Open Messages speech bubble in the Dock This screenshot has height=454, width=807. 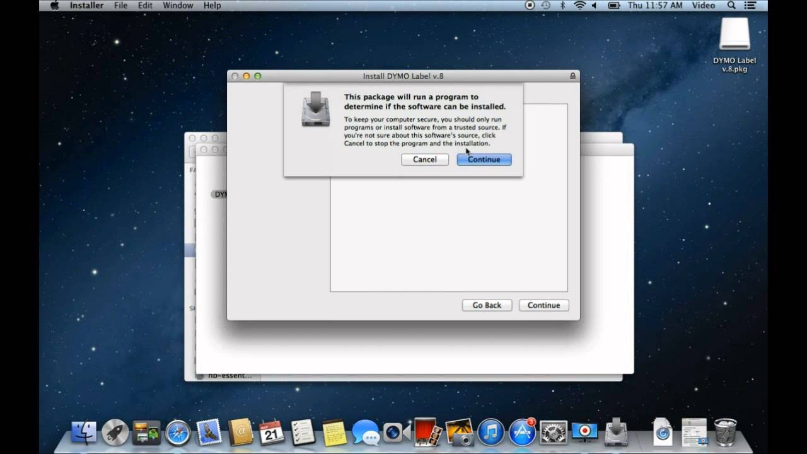pos(366,433)
